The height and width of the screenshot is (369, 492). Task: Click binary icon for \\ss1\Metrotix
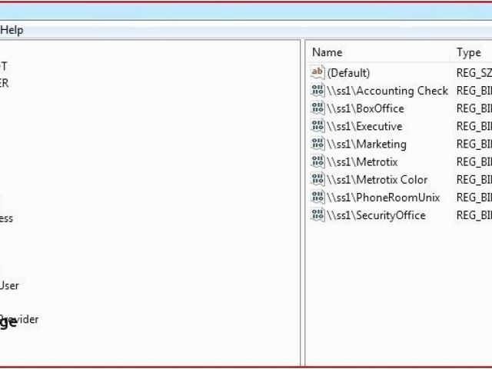(x=318, y=161)
